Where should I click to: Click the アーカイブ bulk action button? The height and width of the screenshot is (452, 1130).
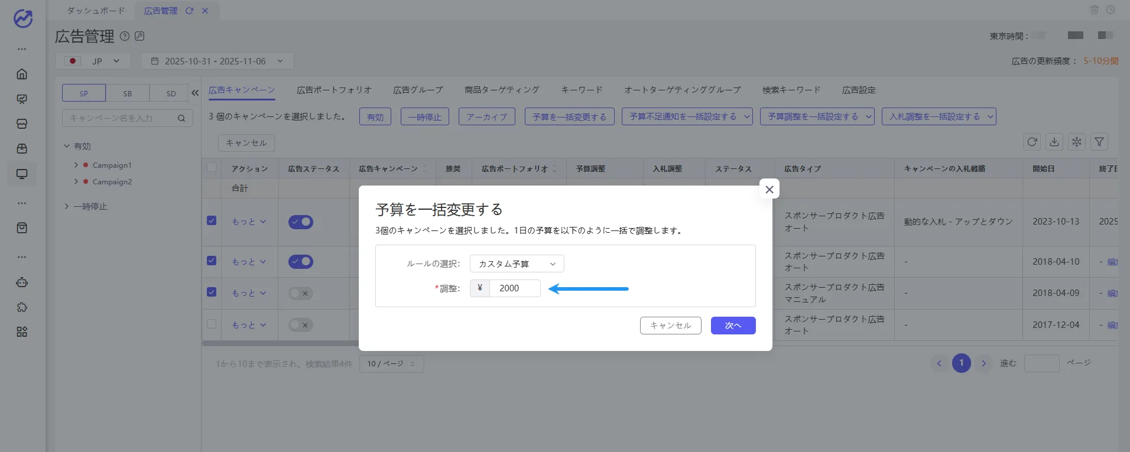tap(487, 116)
